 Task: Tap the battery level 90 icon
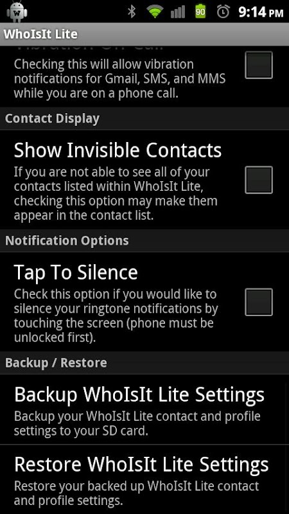pyautogui.click(x=200, y=12)
